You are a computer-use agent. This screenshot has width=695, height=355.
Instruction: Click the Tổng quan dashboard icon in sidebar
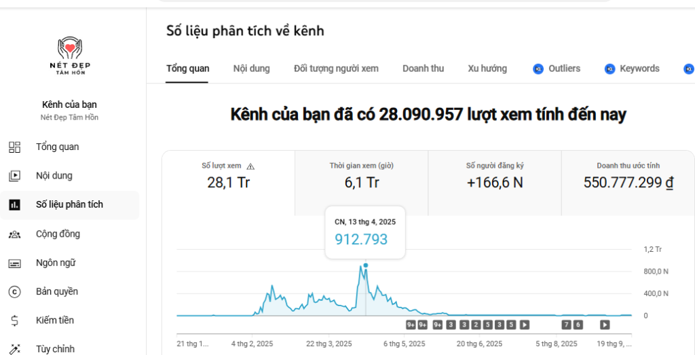point(14,147)
